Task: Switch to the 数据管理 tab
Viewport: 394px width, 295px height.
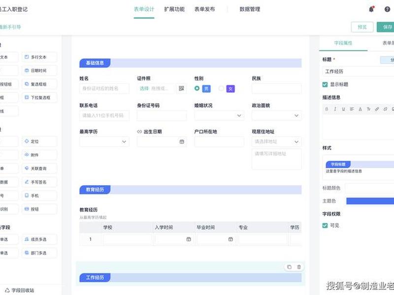Action: pos(250,9)
